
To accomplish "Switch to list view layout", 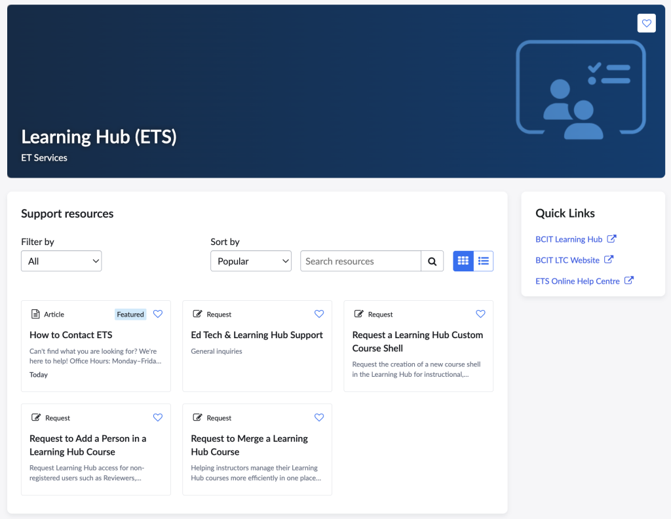I will point(484,261).
